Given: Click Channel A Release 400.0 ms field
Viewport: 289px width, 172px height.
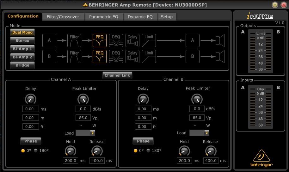Looking at the screenshot, I should (97, 161).
